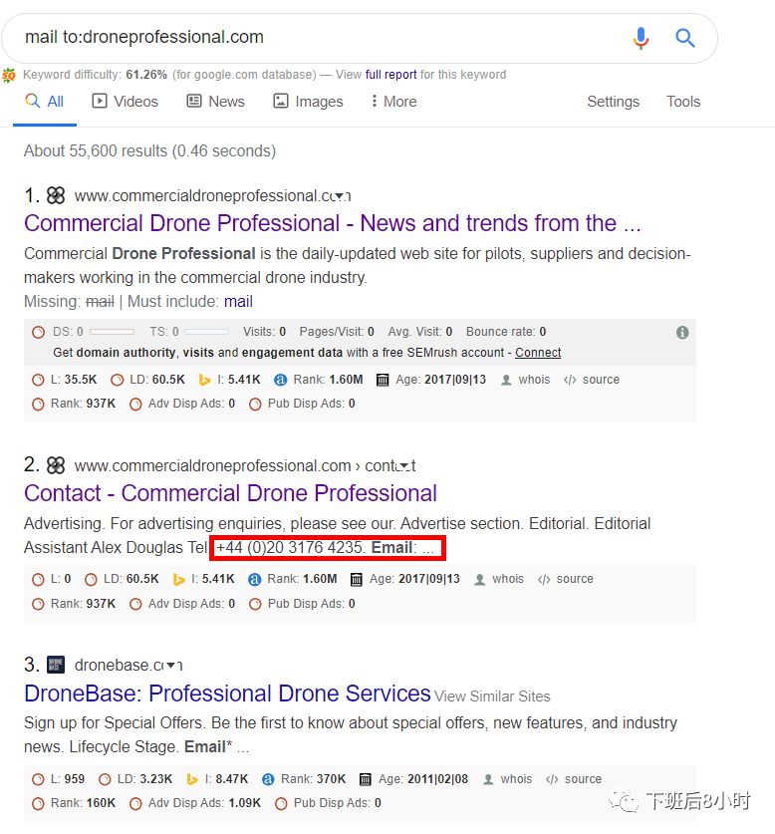Click the All tab magnifier icon

click(33, 101)
